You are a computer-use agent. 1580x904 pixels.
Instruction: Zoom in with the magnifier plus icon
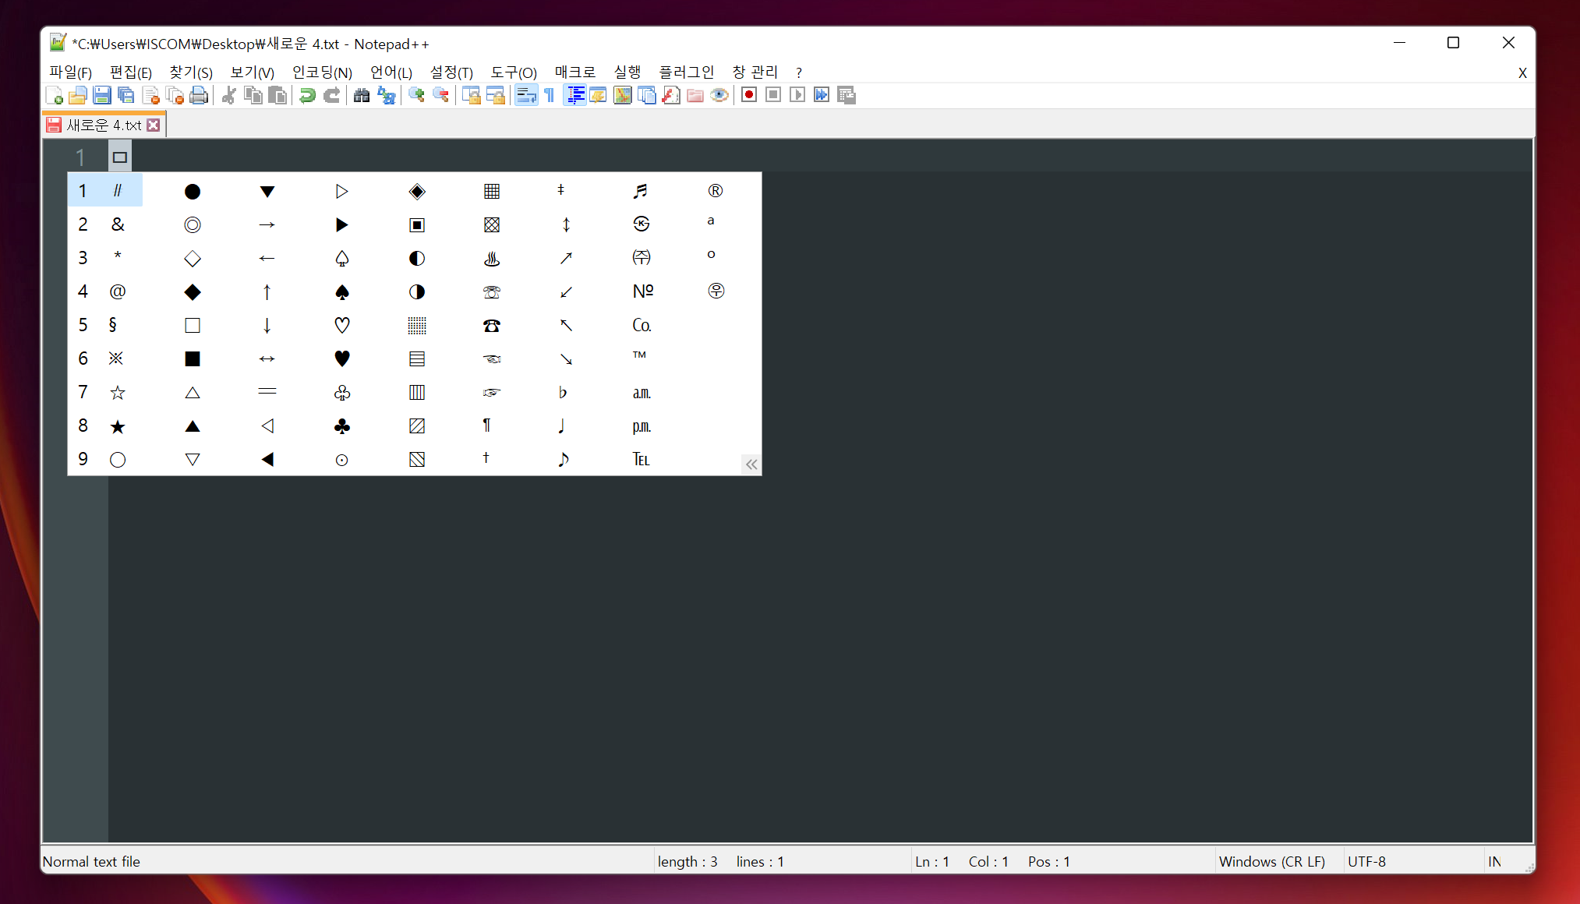[417, 95]
